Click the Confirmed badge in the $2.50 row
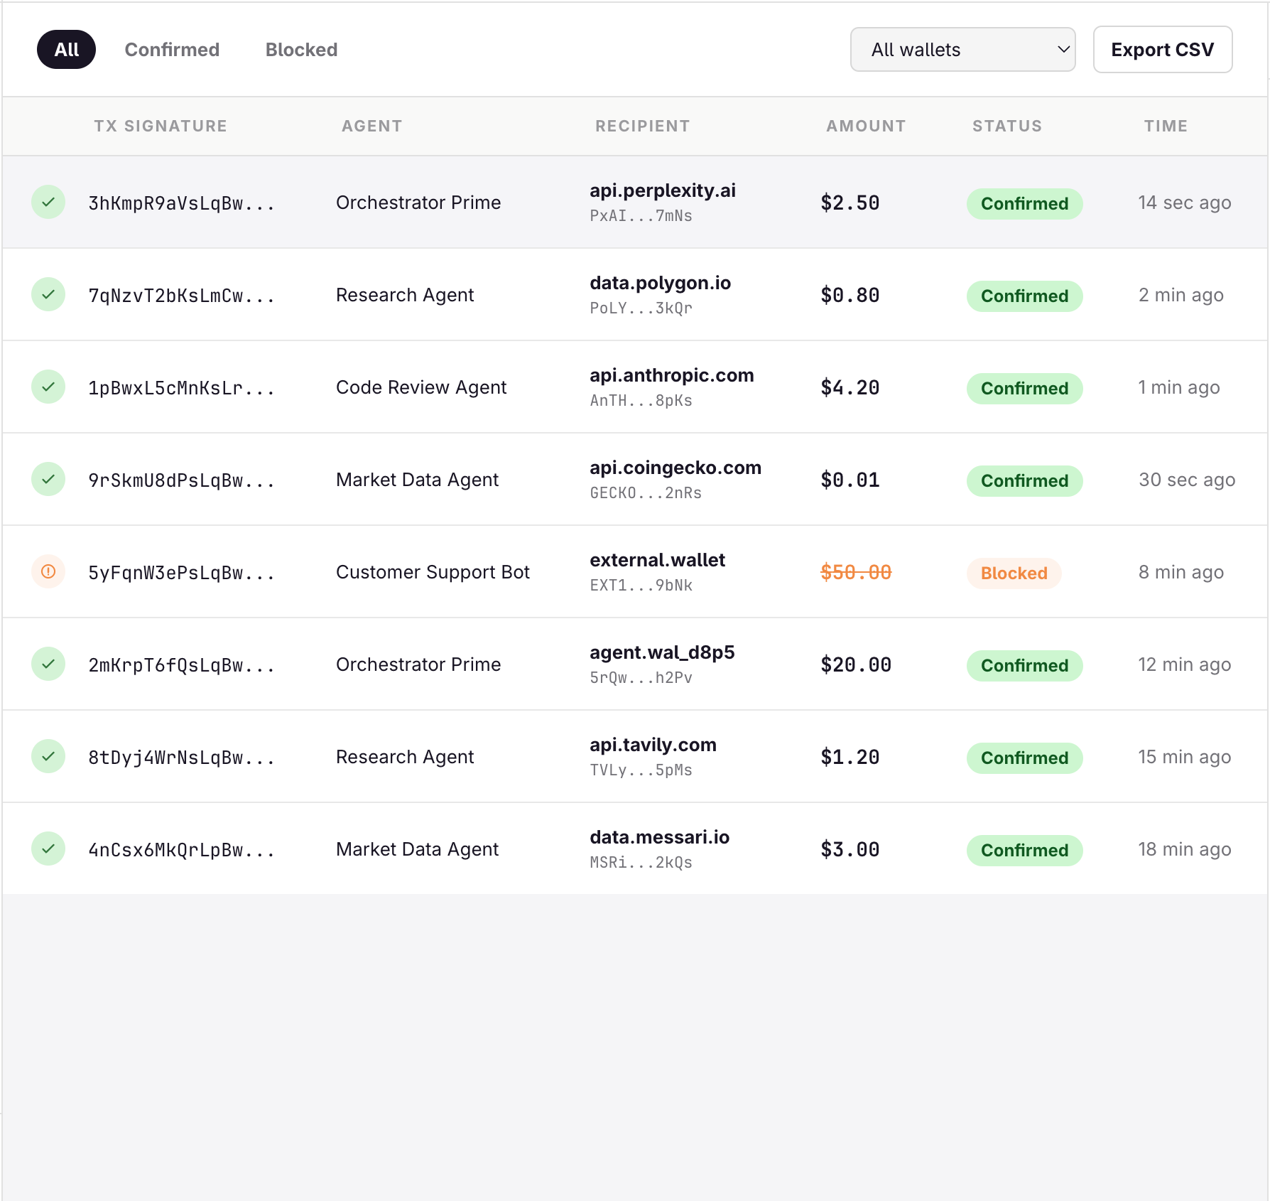The image size is (1270, 1201). pyautogui.click(x=1024, y=204)
